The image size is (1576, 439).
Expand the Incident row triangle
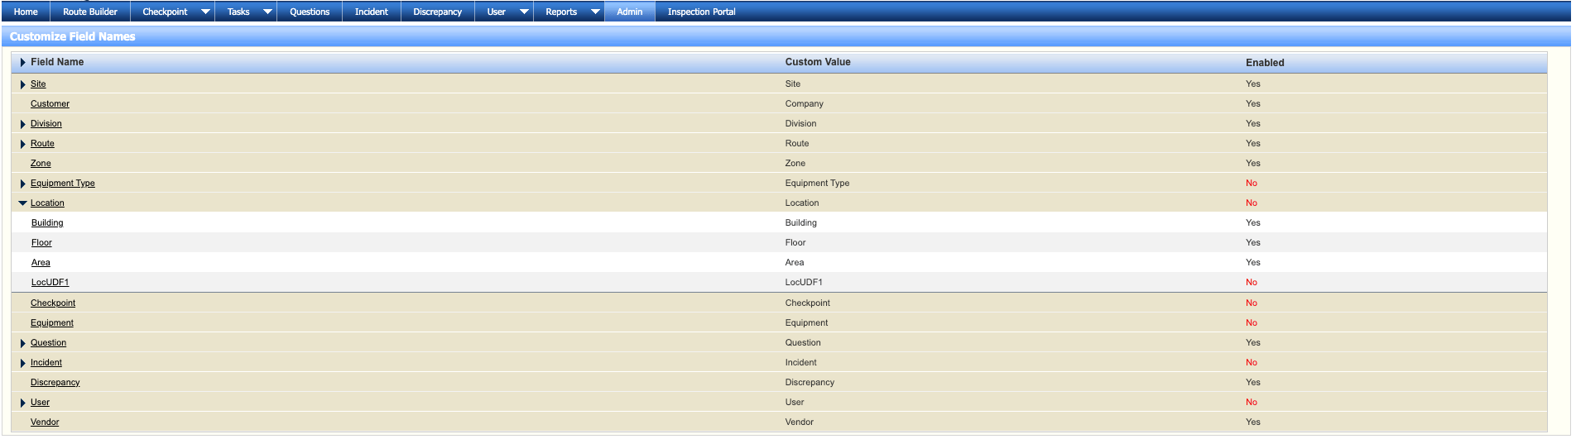tap(23, 363)
